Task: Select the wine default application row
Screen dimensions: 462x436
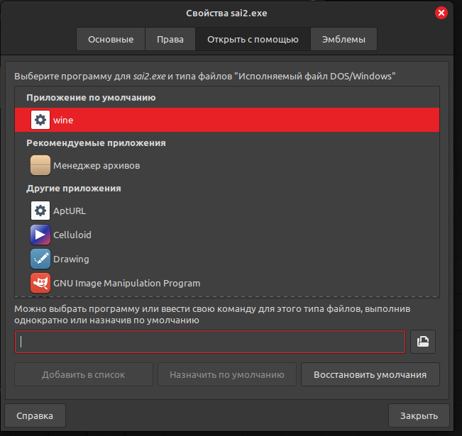Action: click(227, 120)
